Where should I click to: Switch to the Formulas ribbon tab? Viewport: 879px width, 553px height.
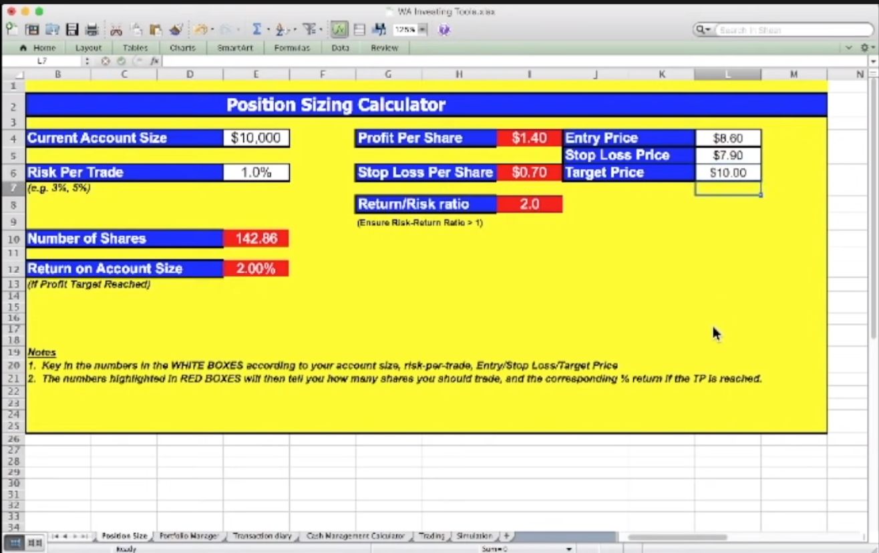(x=292, y=48)
